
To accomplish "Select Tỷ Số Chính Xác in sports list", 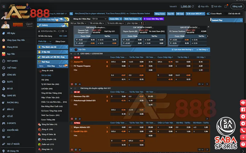I will [x=50, y=84].
